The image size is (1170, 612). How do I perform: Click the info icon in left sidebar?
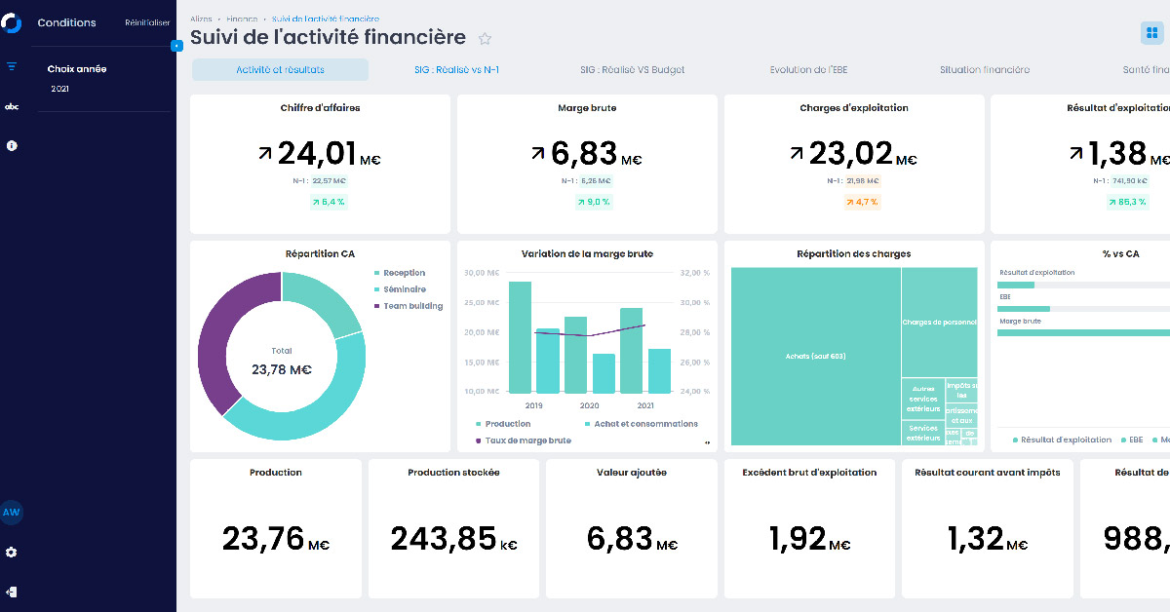pos(12,145)
